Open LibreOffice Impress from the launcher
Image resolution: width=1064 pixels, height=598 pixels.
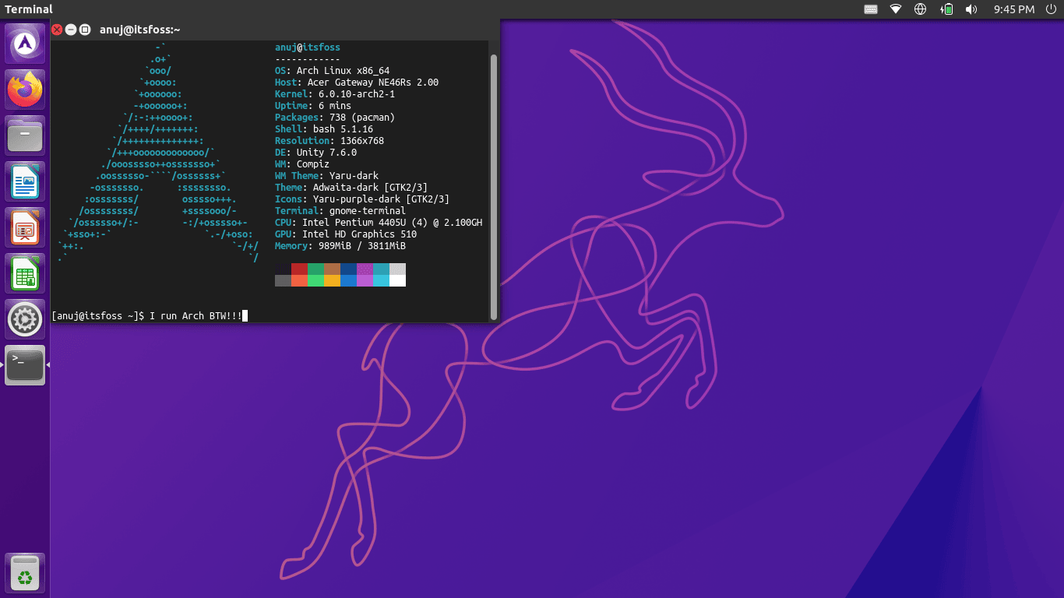pos(25,227)
